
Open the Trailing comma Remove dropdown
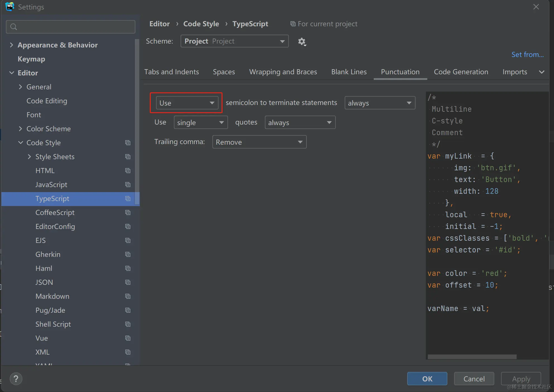pos(259,142)
